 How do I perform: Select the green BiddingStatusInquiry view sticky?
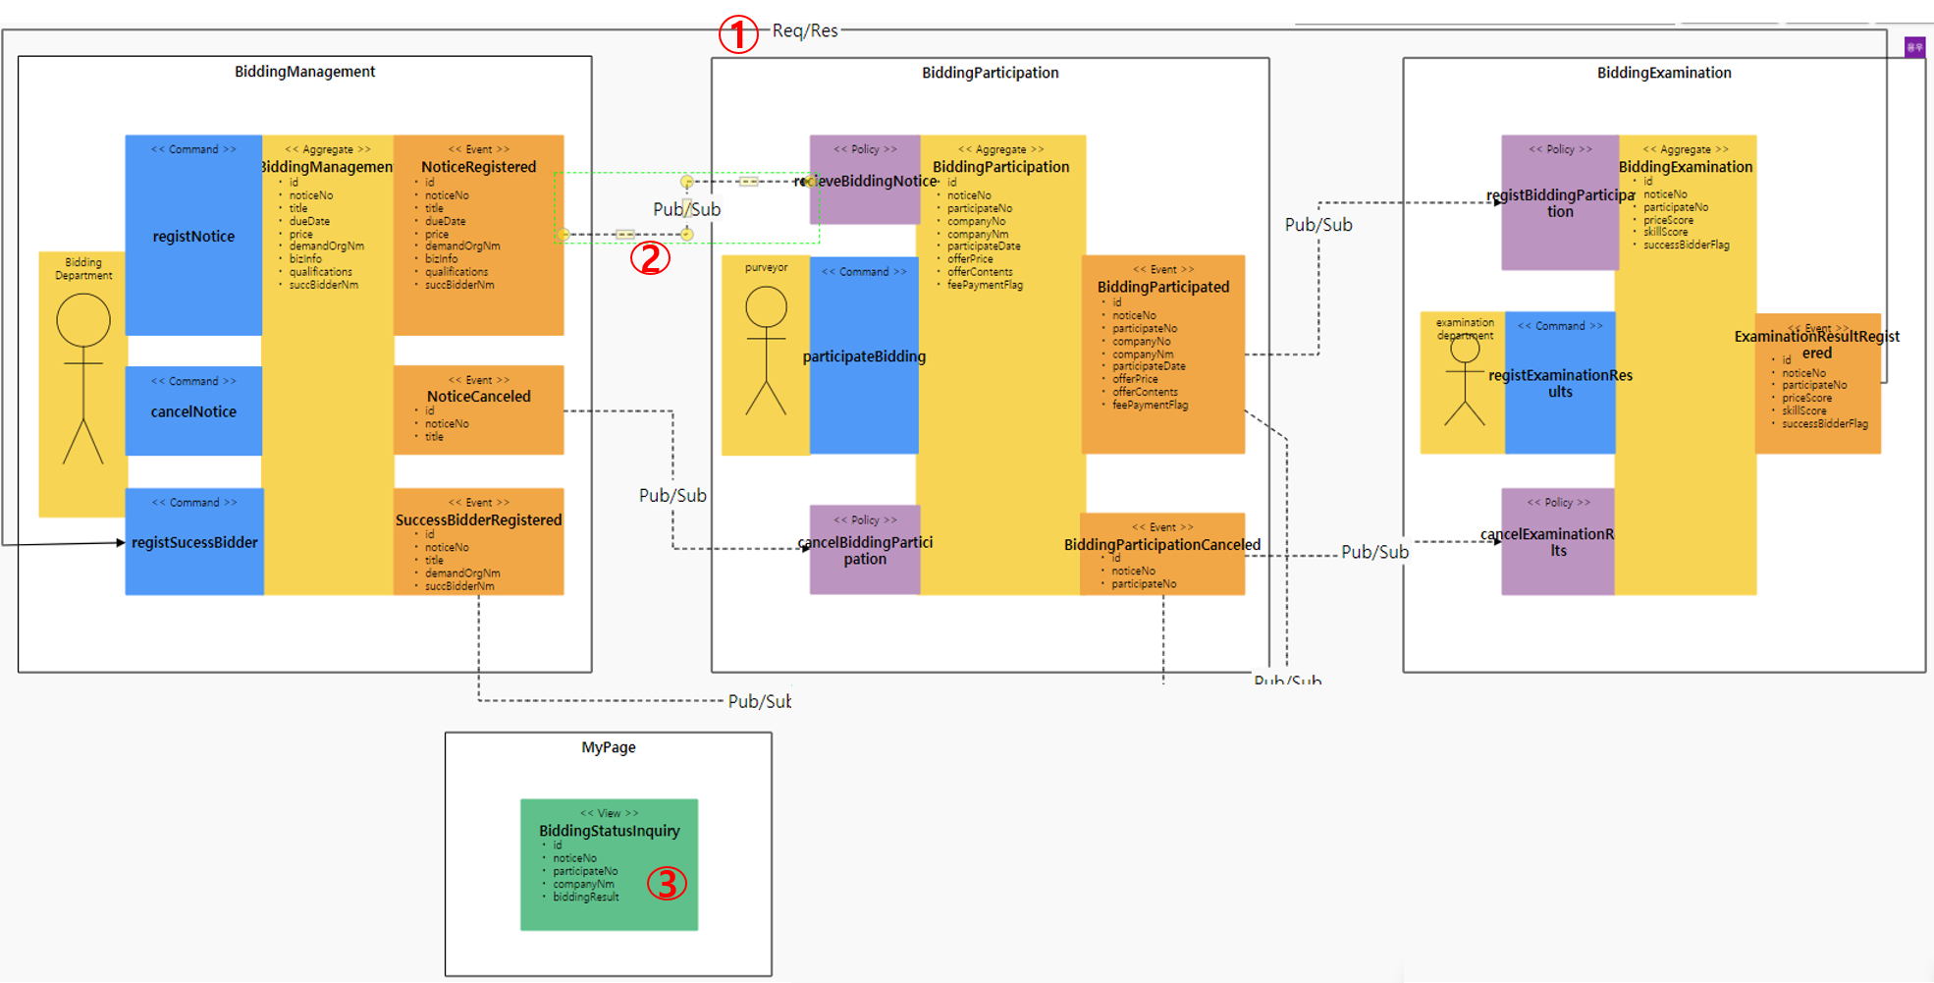click(609, 864)
